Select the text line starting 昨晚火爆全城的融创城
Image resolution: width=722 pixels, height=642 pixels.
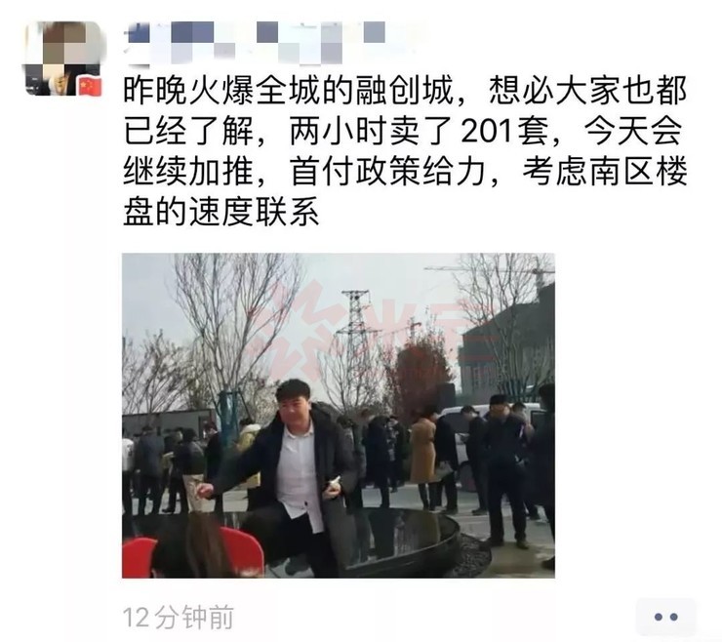(405, 91)
